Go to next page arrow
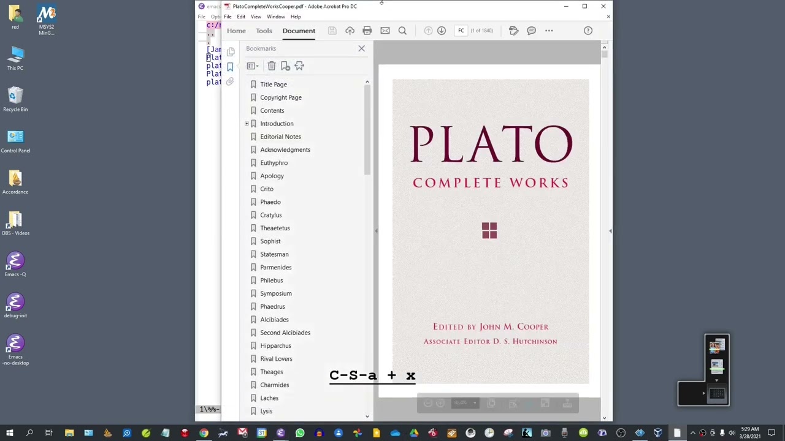This screenshot has height=441, width=785. click(x=442, y=31)
